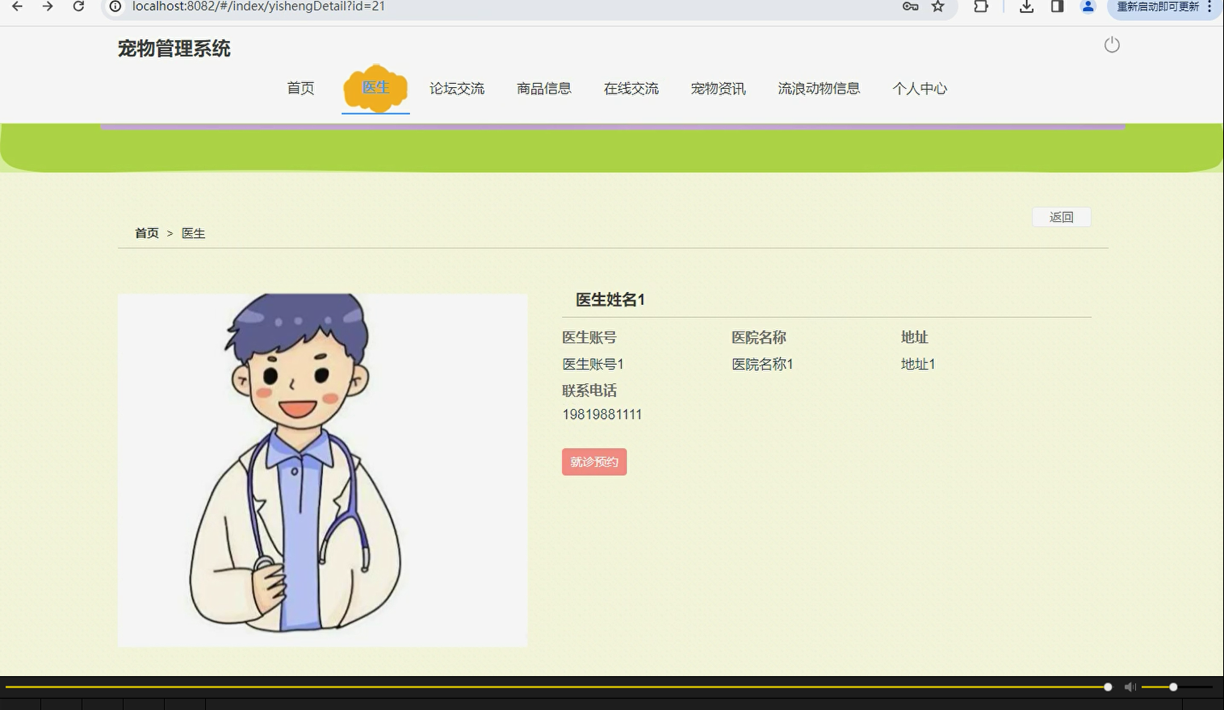Bookmark this page with the star icon
The image size is (1224, 710).
[x=937, y=6]
